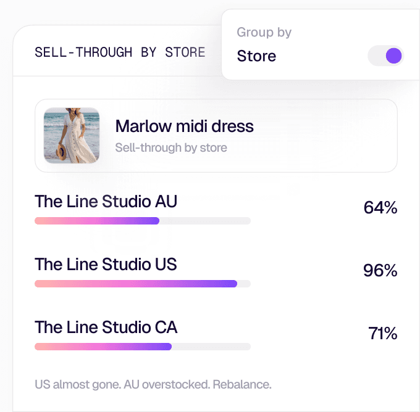Screen dimensions: 420x412
Task: Toggle the Group by Store switch
Action: pyautogui.click(x=385, y=56)
